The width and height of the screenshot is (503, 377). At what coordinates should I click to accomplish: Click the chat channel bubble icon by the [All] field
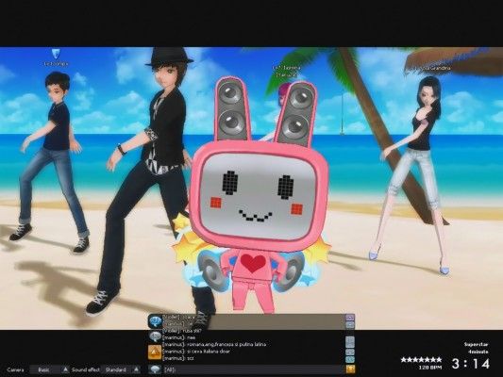tap(155, 369)
